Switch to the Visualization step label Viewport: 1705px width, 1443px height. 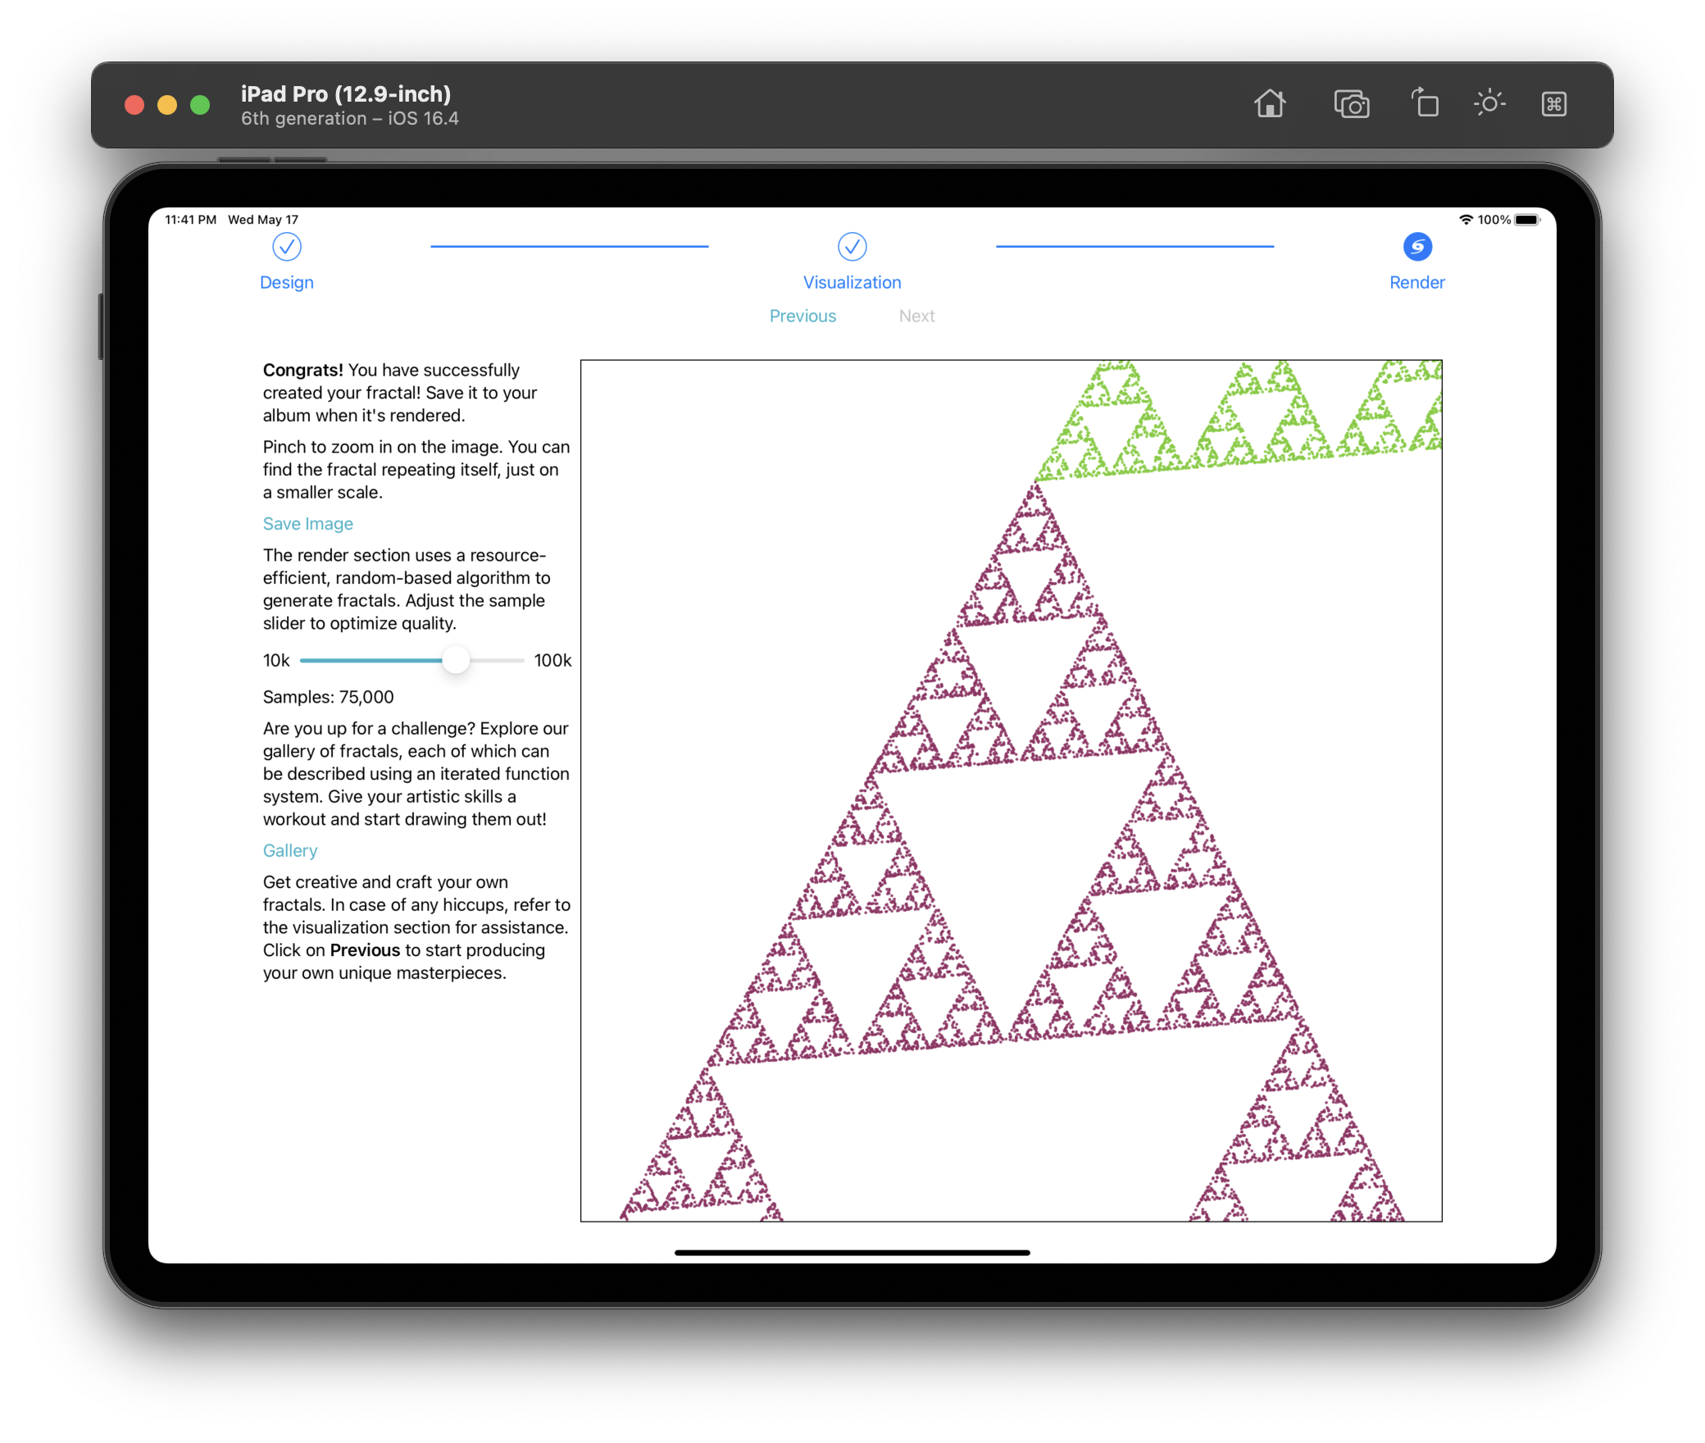coord(852,282)
